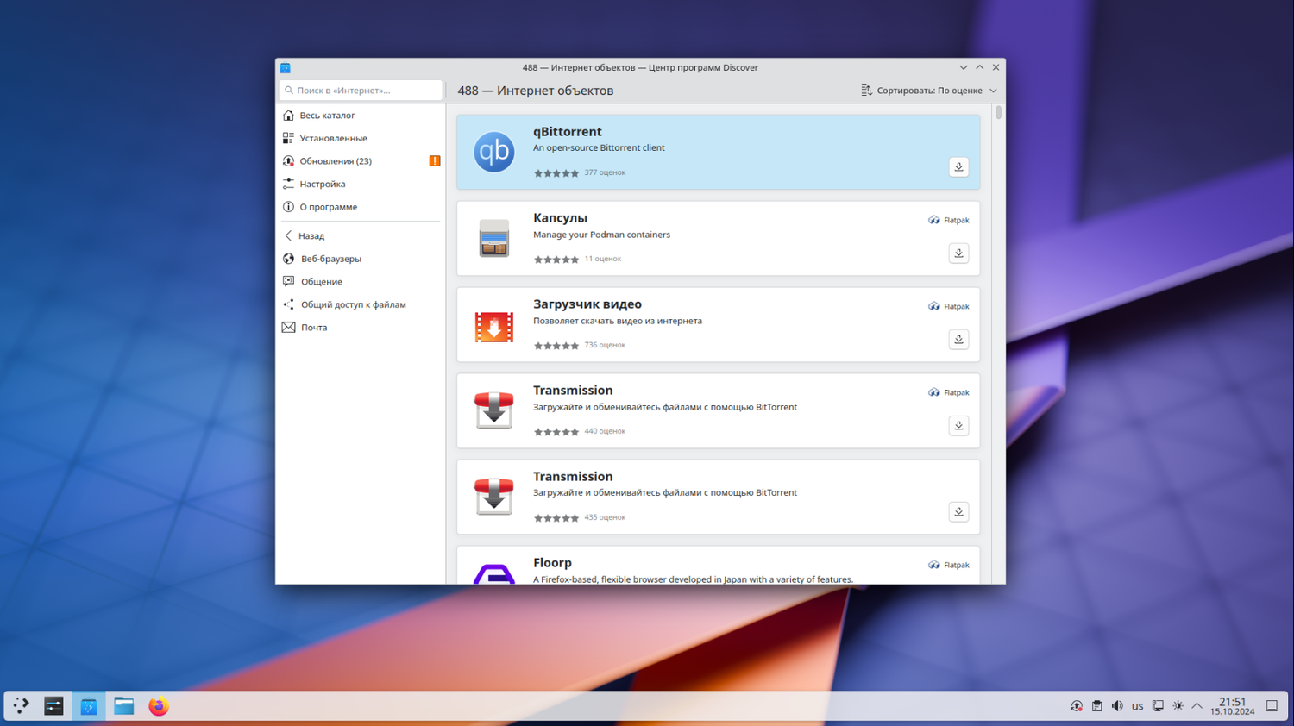Viewport: 1294px width, 726px height.
Task: Switch to Discover in the taskbar
Action: click(89, 706)
